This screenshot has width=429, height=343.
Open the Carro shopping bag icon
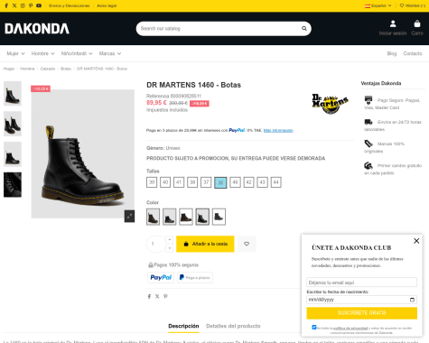(417, 23)
